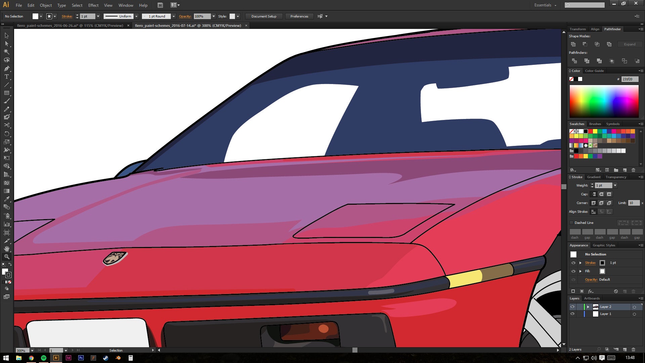The width and height of the screenshot is (645, 363).
Task: Switch to the Gradient tab
Action: 594,177
